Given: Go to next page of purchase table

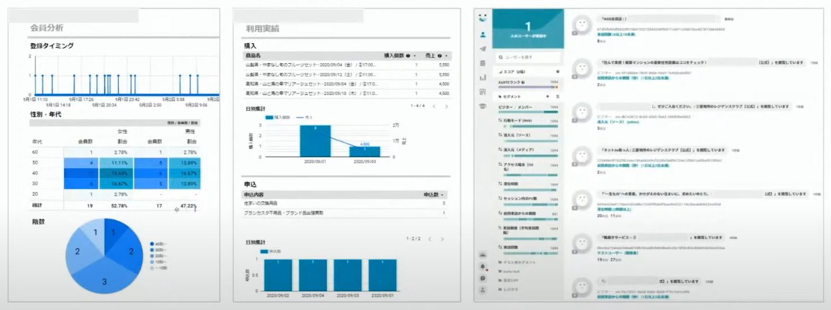Looking at the screenshot, I should 446,106.
